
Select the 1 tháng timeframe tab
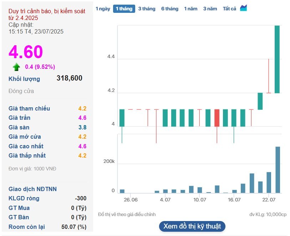124,9
